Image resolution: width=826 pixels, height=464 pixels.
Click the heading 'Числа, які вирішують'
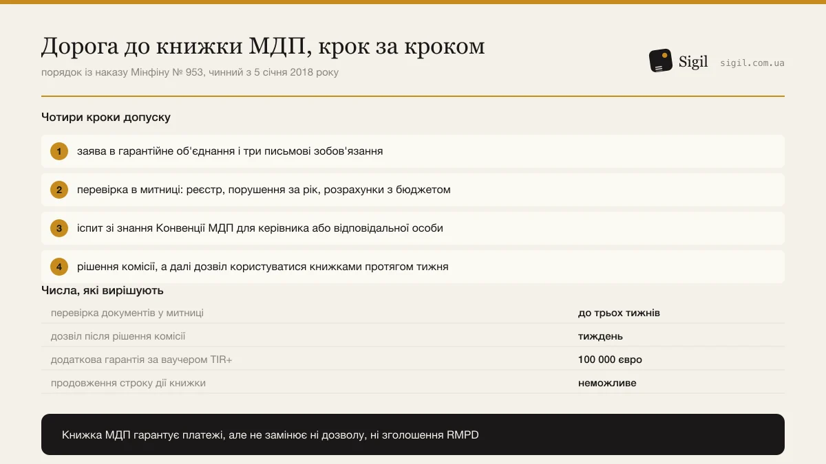[103, 291]
